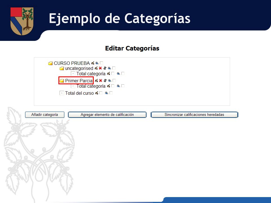The height and width of the screenshot is (203, 271).
Task: Click Sincronizar calificaciones heredadas button
Action: (x=194, y=115)
